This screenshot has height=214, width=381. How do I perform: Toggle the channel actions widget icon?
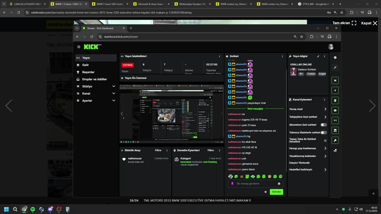point(335,130)
